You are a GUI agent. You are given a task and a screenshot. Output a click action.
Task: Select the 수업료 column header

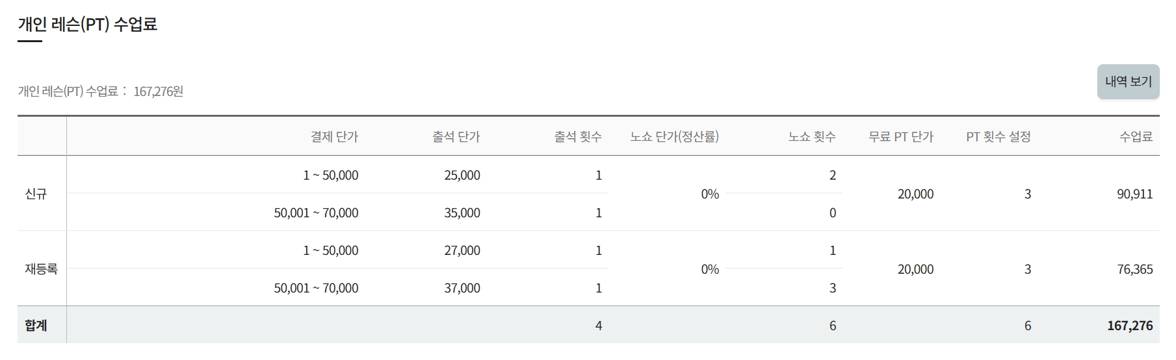point(1136,137)
